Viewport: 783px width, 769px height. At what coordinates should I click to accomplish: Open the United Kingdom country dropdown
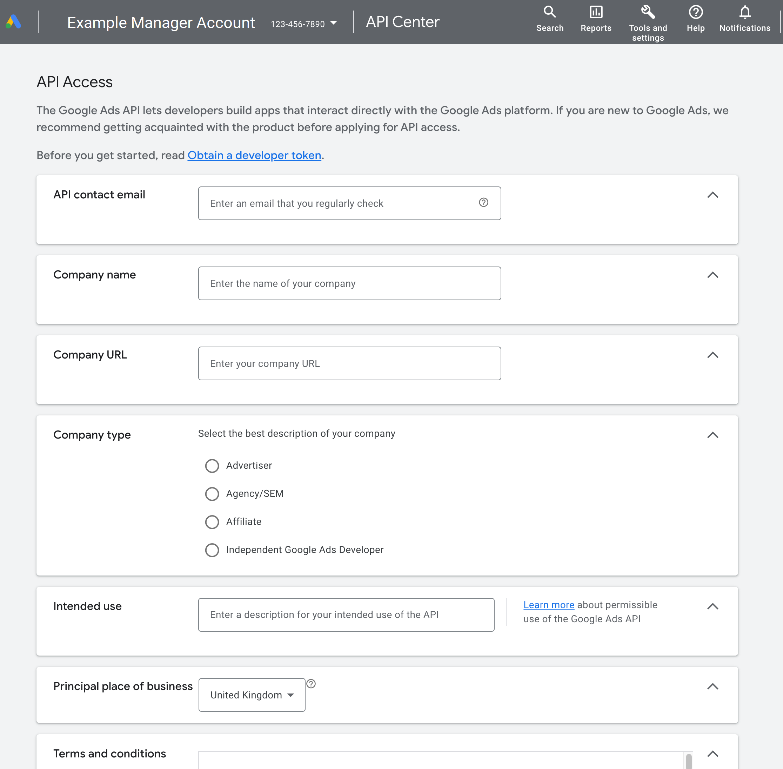(252, 695)
